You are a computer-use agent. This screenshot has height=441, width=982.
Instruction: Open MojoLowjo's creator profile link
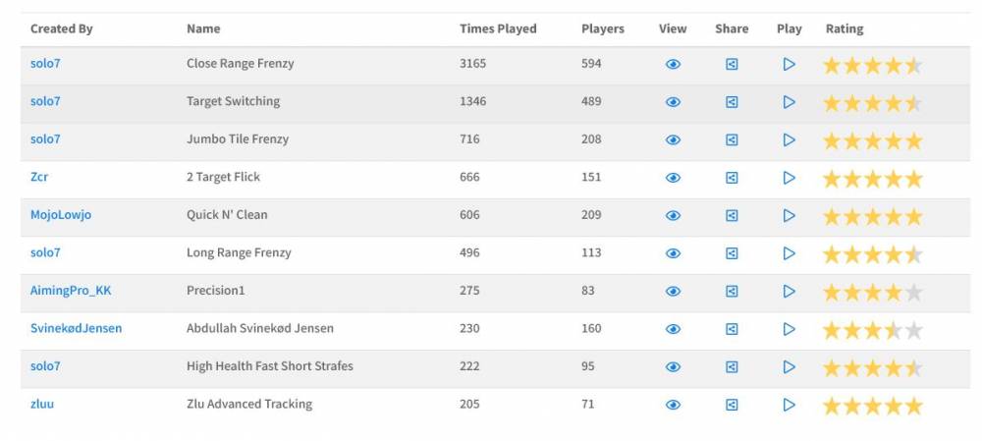click(61, 215)
